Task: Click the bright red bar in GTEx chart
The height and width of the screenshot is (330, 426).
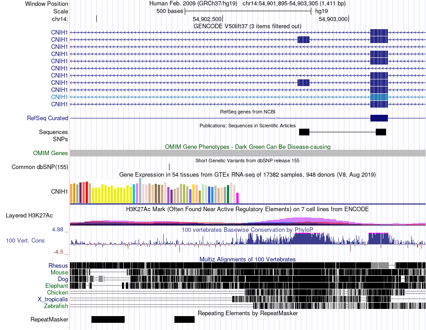Action: click(87, 192)
